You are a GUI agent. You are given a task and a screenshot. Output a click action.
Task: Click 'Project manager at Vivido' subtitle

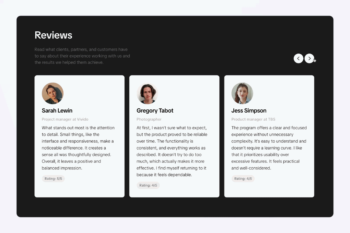point(65,119)
